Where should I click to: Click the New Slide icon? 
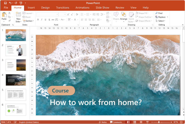coord(18,14)
